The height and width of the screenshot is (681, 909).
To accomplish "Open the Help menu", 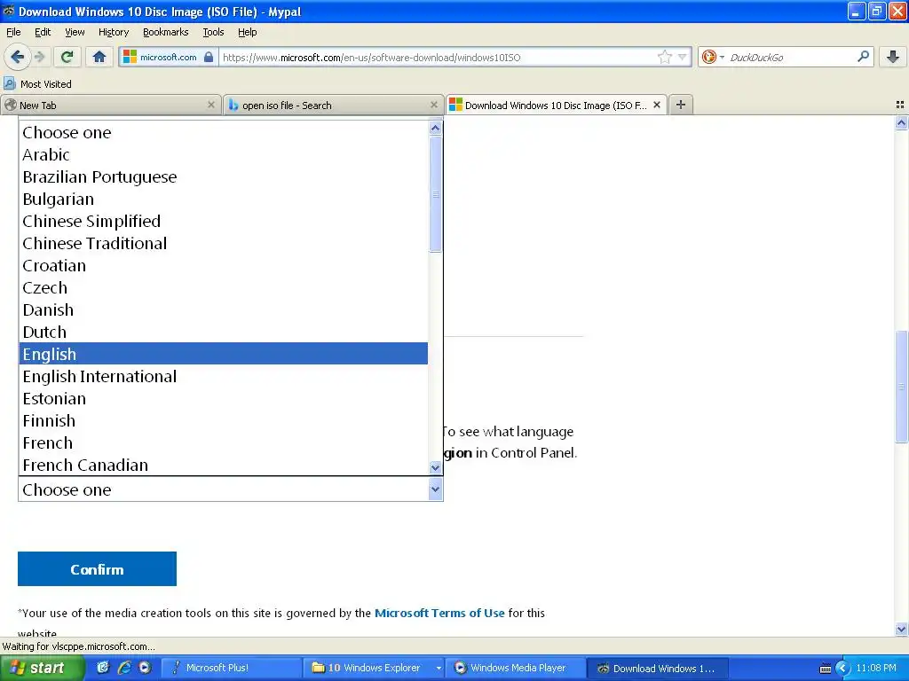I will tap(247, 32).
